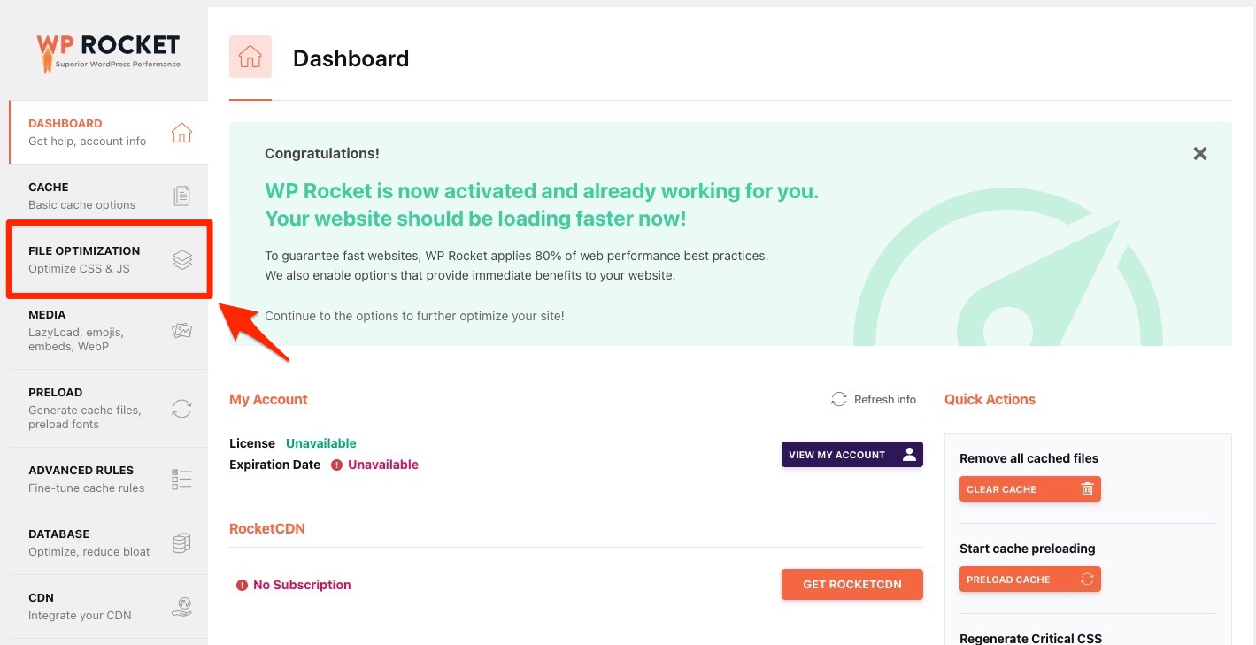Click the File Optimization layers icon
Viewport: 1256px width, 645px height.
click(x=181, y=259)
